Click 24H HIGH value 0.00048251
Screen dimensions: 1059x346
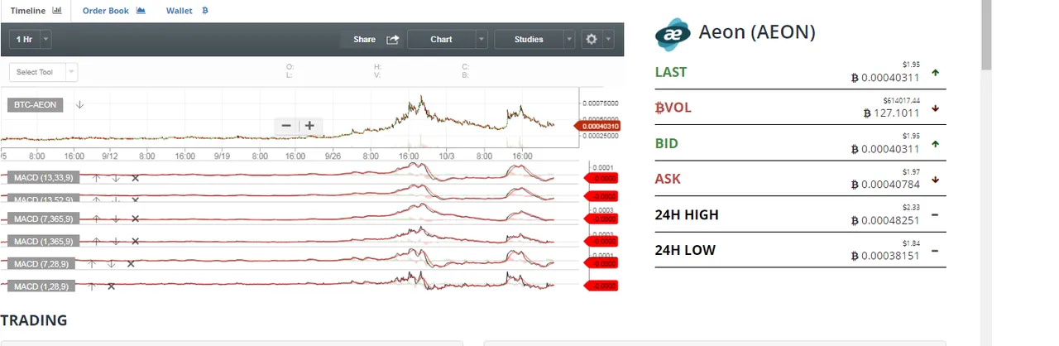[x=885, y=221]
